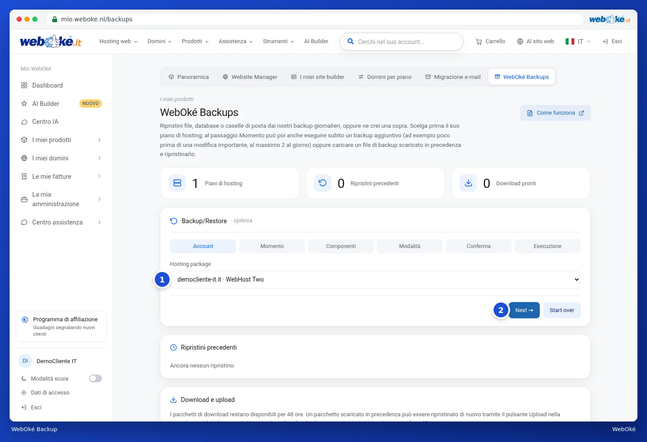Open the Prodotti dropdown menu

(195, 41)
